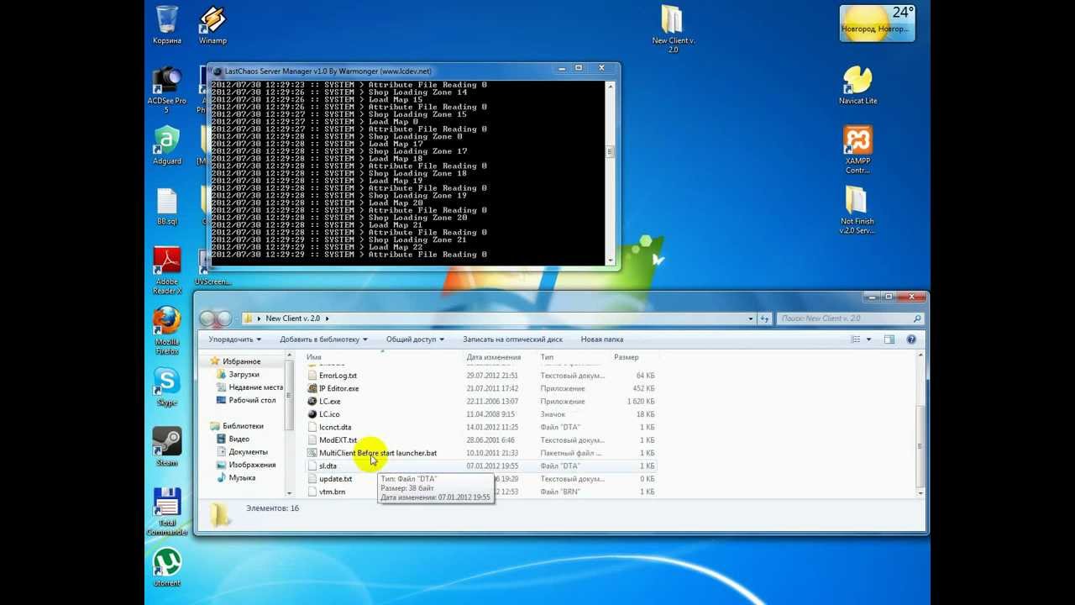The height and width of the screenshot is (605, 1075).
Task: Click New Client v. 2.0 in address breadcrumb
Action: pyautogui.click(x=292, y=318)
